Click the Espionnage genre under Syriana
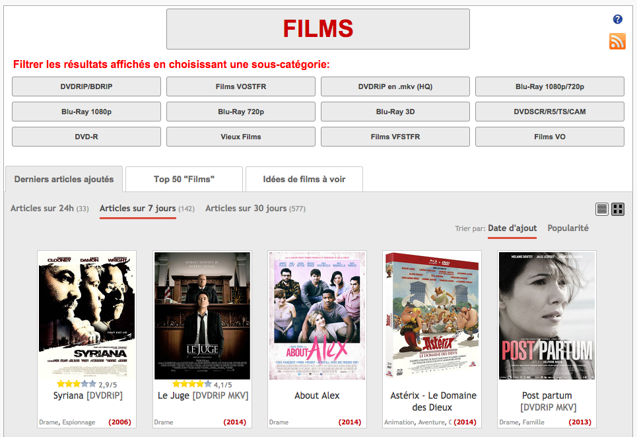The image size is (637, 437). [79, 422]
